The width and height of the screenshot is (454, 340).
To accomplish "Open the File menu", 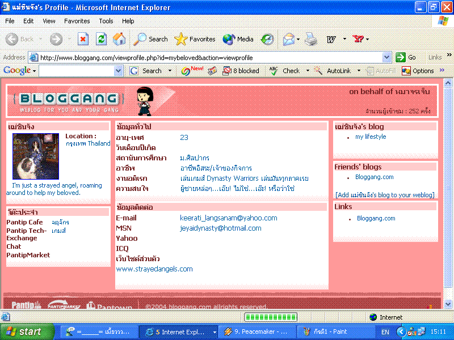I will click(x=10, y=21).
